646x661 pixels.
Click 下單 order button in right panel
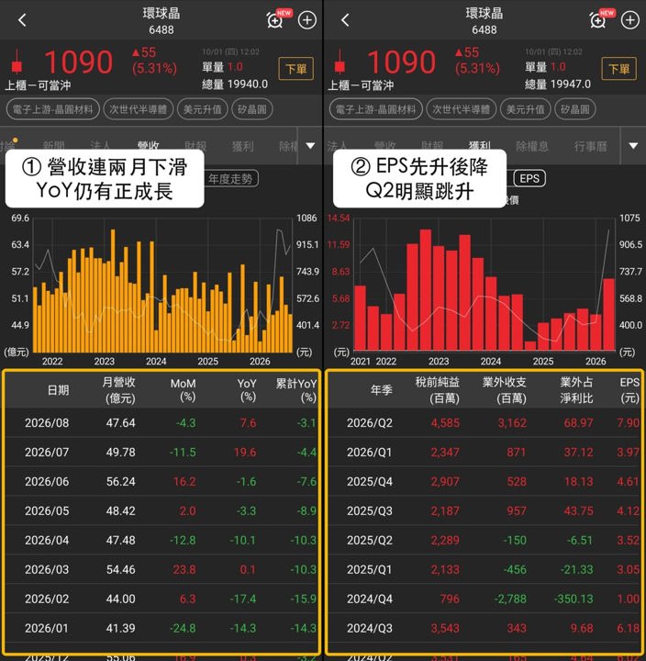click(x=619, y=69)
